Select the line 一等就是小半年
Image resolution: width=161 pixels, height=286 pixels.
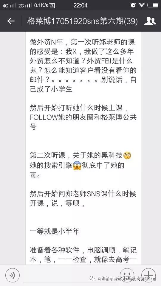[54, 231]
